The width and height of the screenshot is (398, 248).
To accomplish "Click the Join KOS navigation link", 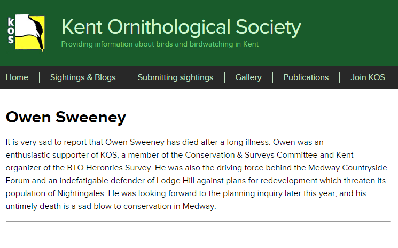I will click(368, 77).
